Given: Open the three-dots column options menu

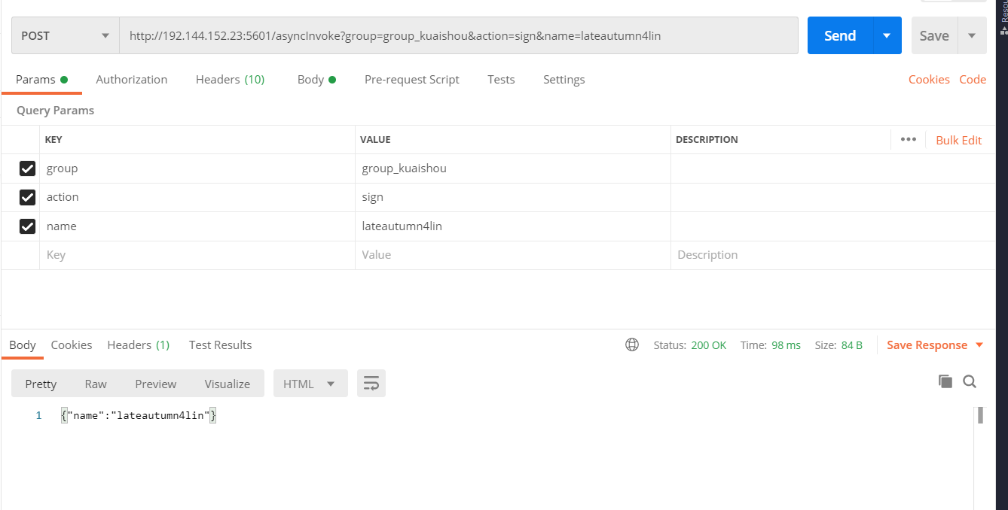Looking at the screenshot, I should pyautogui.click(x=908, y=139).
